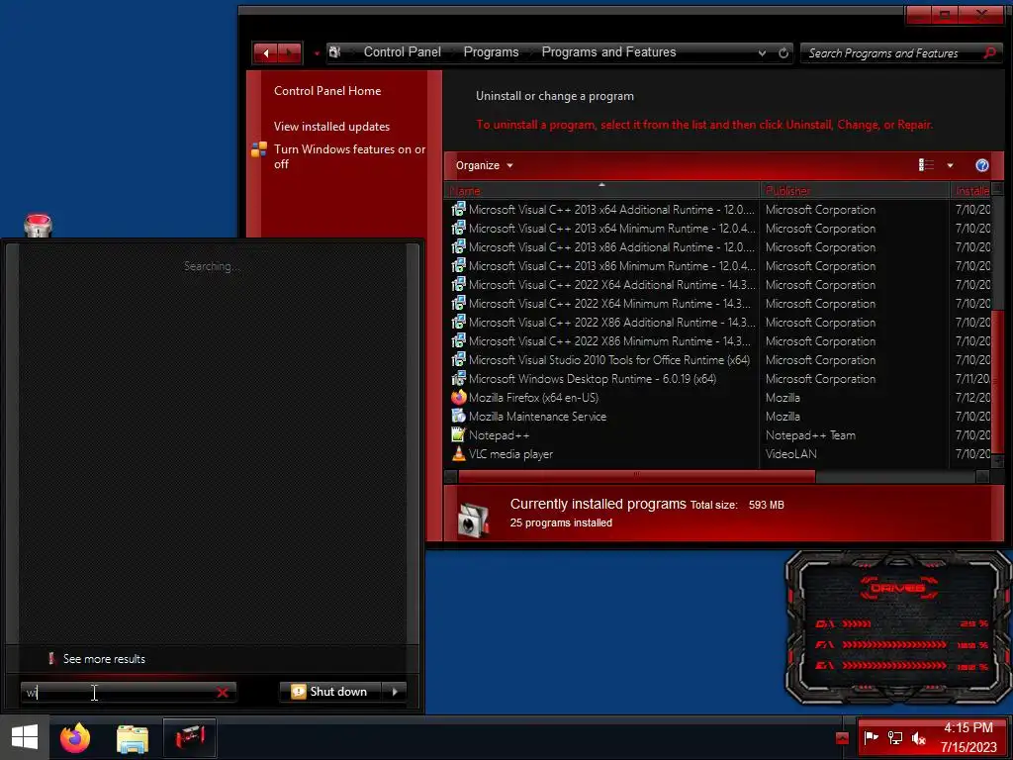
Task: Select the Notepad++ Team publisher cell
Action: pos(810,435)
